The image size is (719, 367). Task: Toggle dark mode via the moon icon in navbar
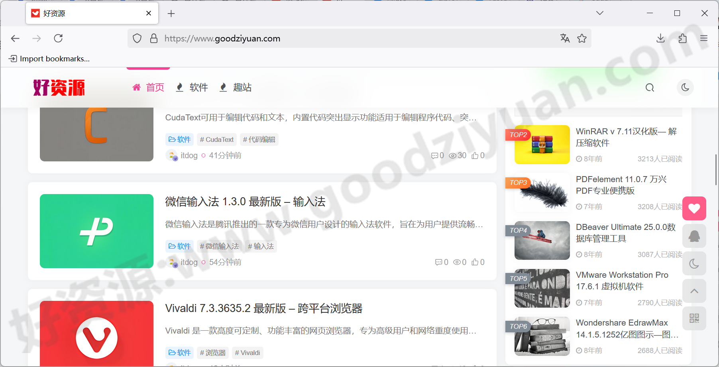pos(685,87)
